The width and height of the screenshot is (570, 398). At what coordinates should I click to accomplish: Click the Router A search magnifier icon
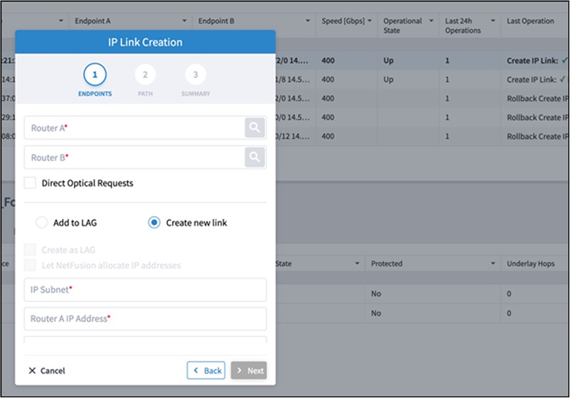(255, 127)
